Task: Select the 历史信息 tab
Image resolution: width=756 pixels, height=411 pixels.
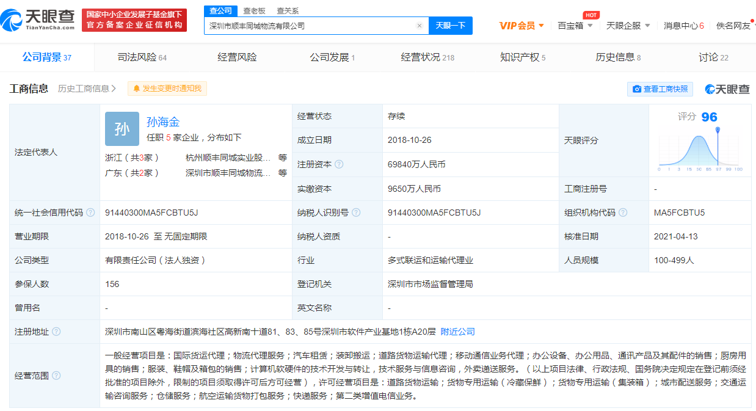Action: point(618,57)
